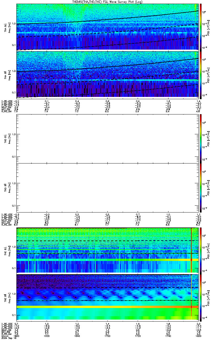This screenshot has height=340, width=212.
Task: Click the PSD unit label beside THD BL color bar
Action: [208, 138]
